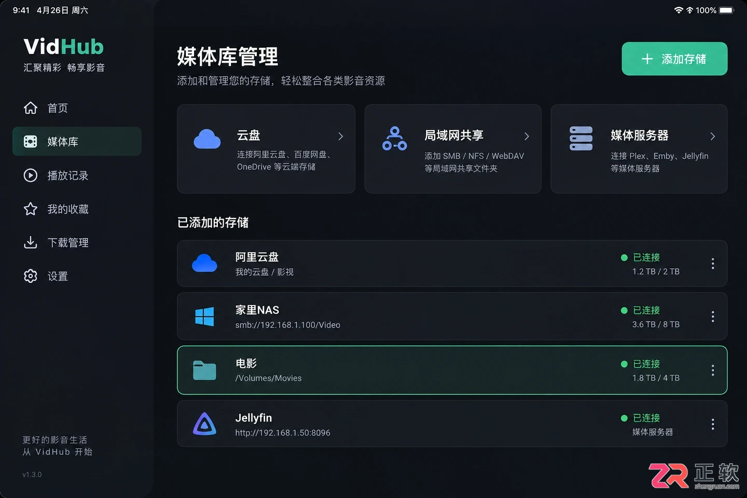Click the 我的云盘 / 影视 path
The width and height of the screenshot is (747, 498).
click(265, 272)
